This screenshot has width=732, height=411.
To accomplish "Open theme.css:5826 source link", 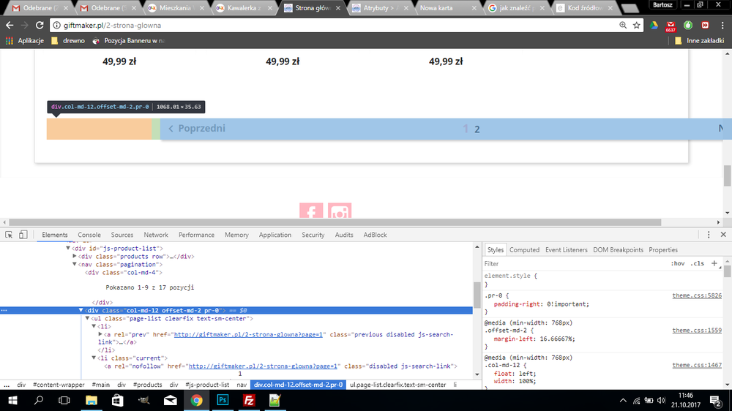I will point(697,295).
